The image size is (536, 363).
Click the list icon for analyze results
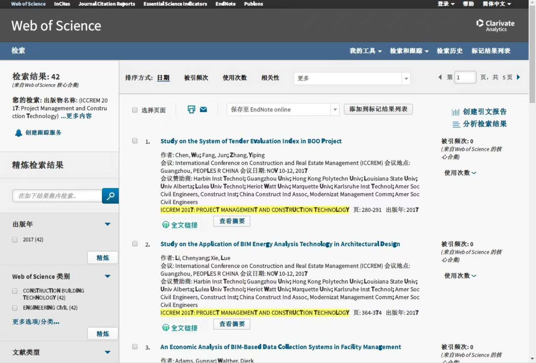(x=456, y=124)
